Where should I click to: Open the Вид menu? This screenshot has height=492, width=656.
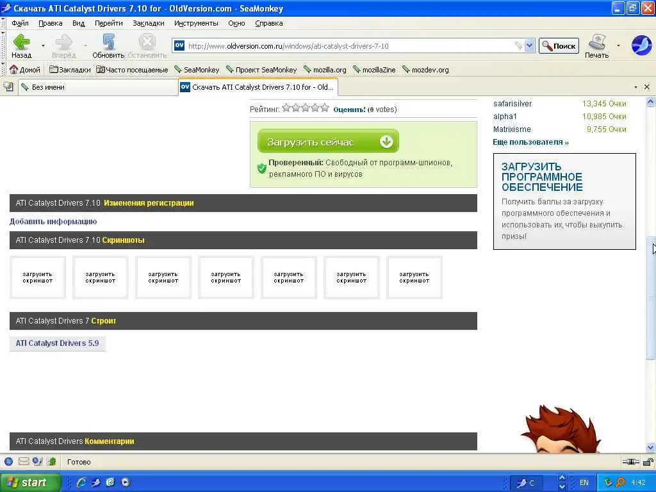[78, 23]
